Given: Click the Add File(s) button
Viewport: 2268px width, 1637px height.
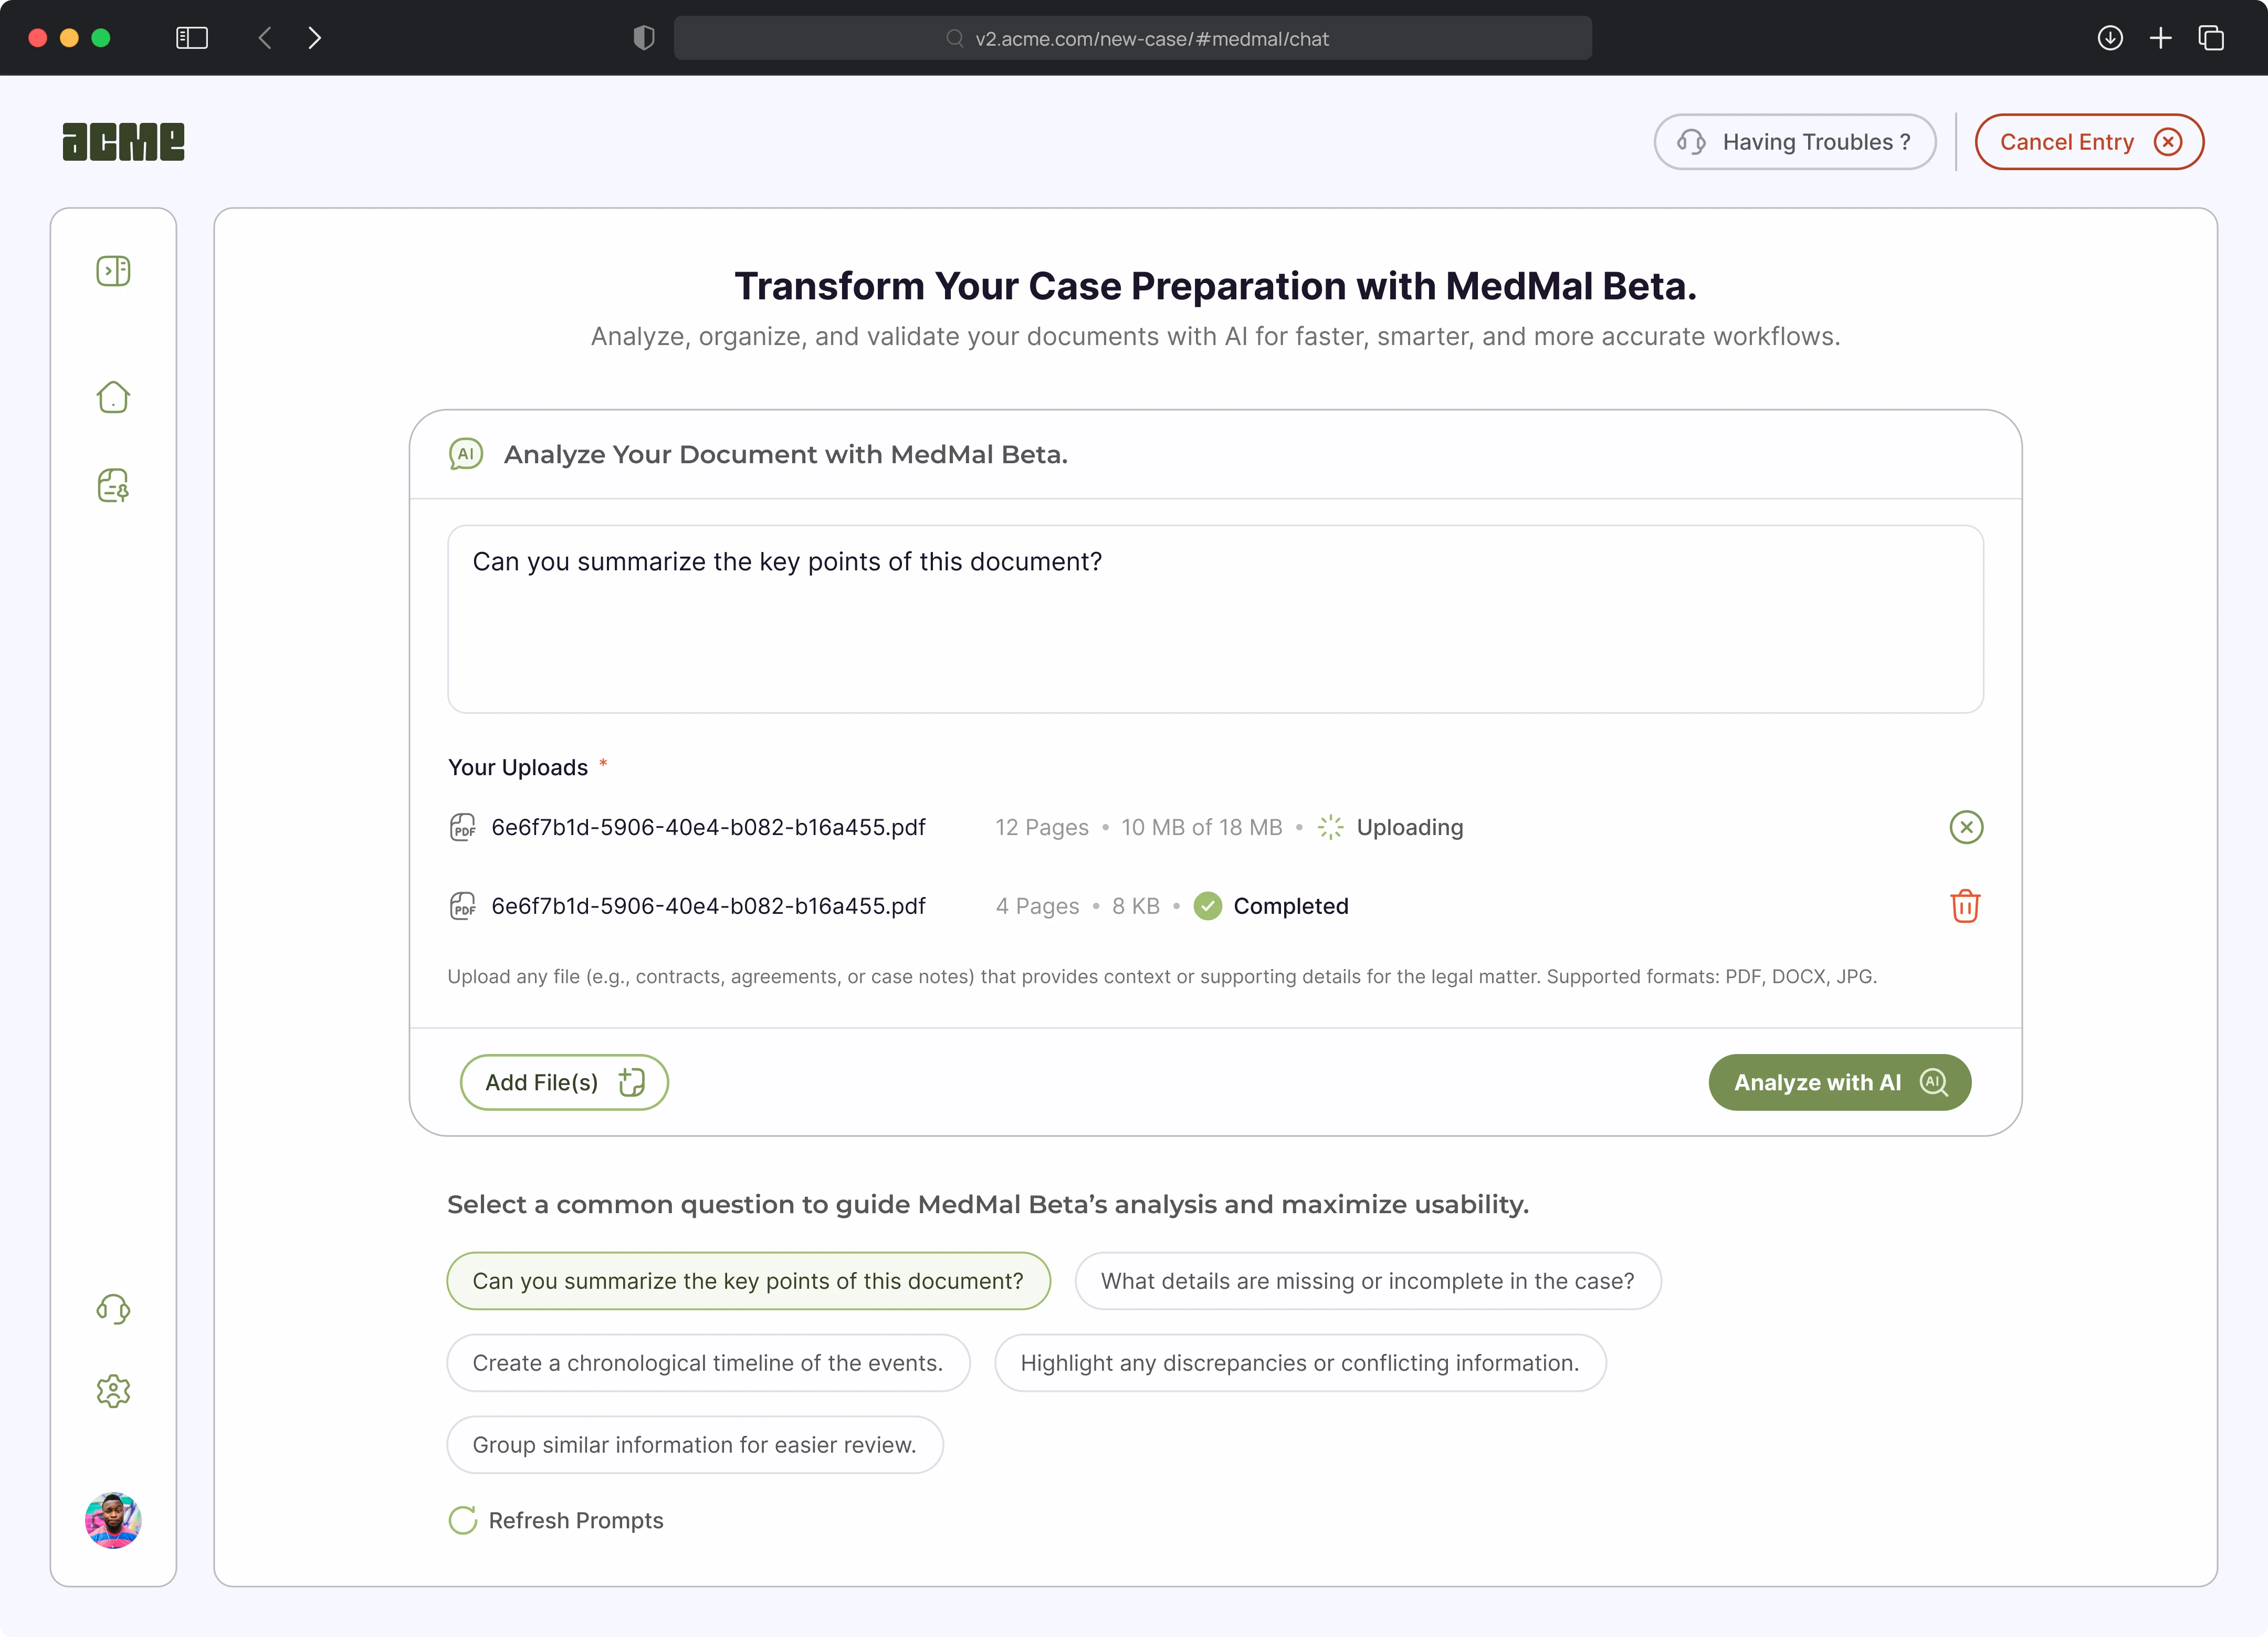Looking at the screenshot, I should click(563, 1082).
